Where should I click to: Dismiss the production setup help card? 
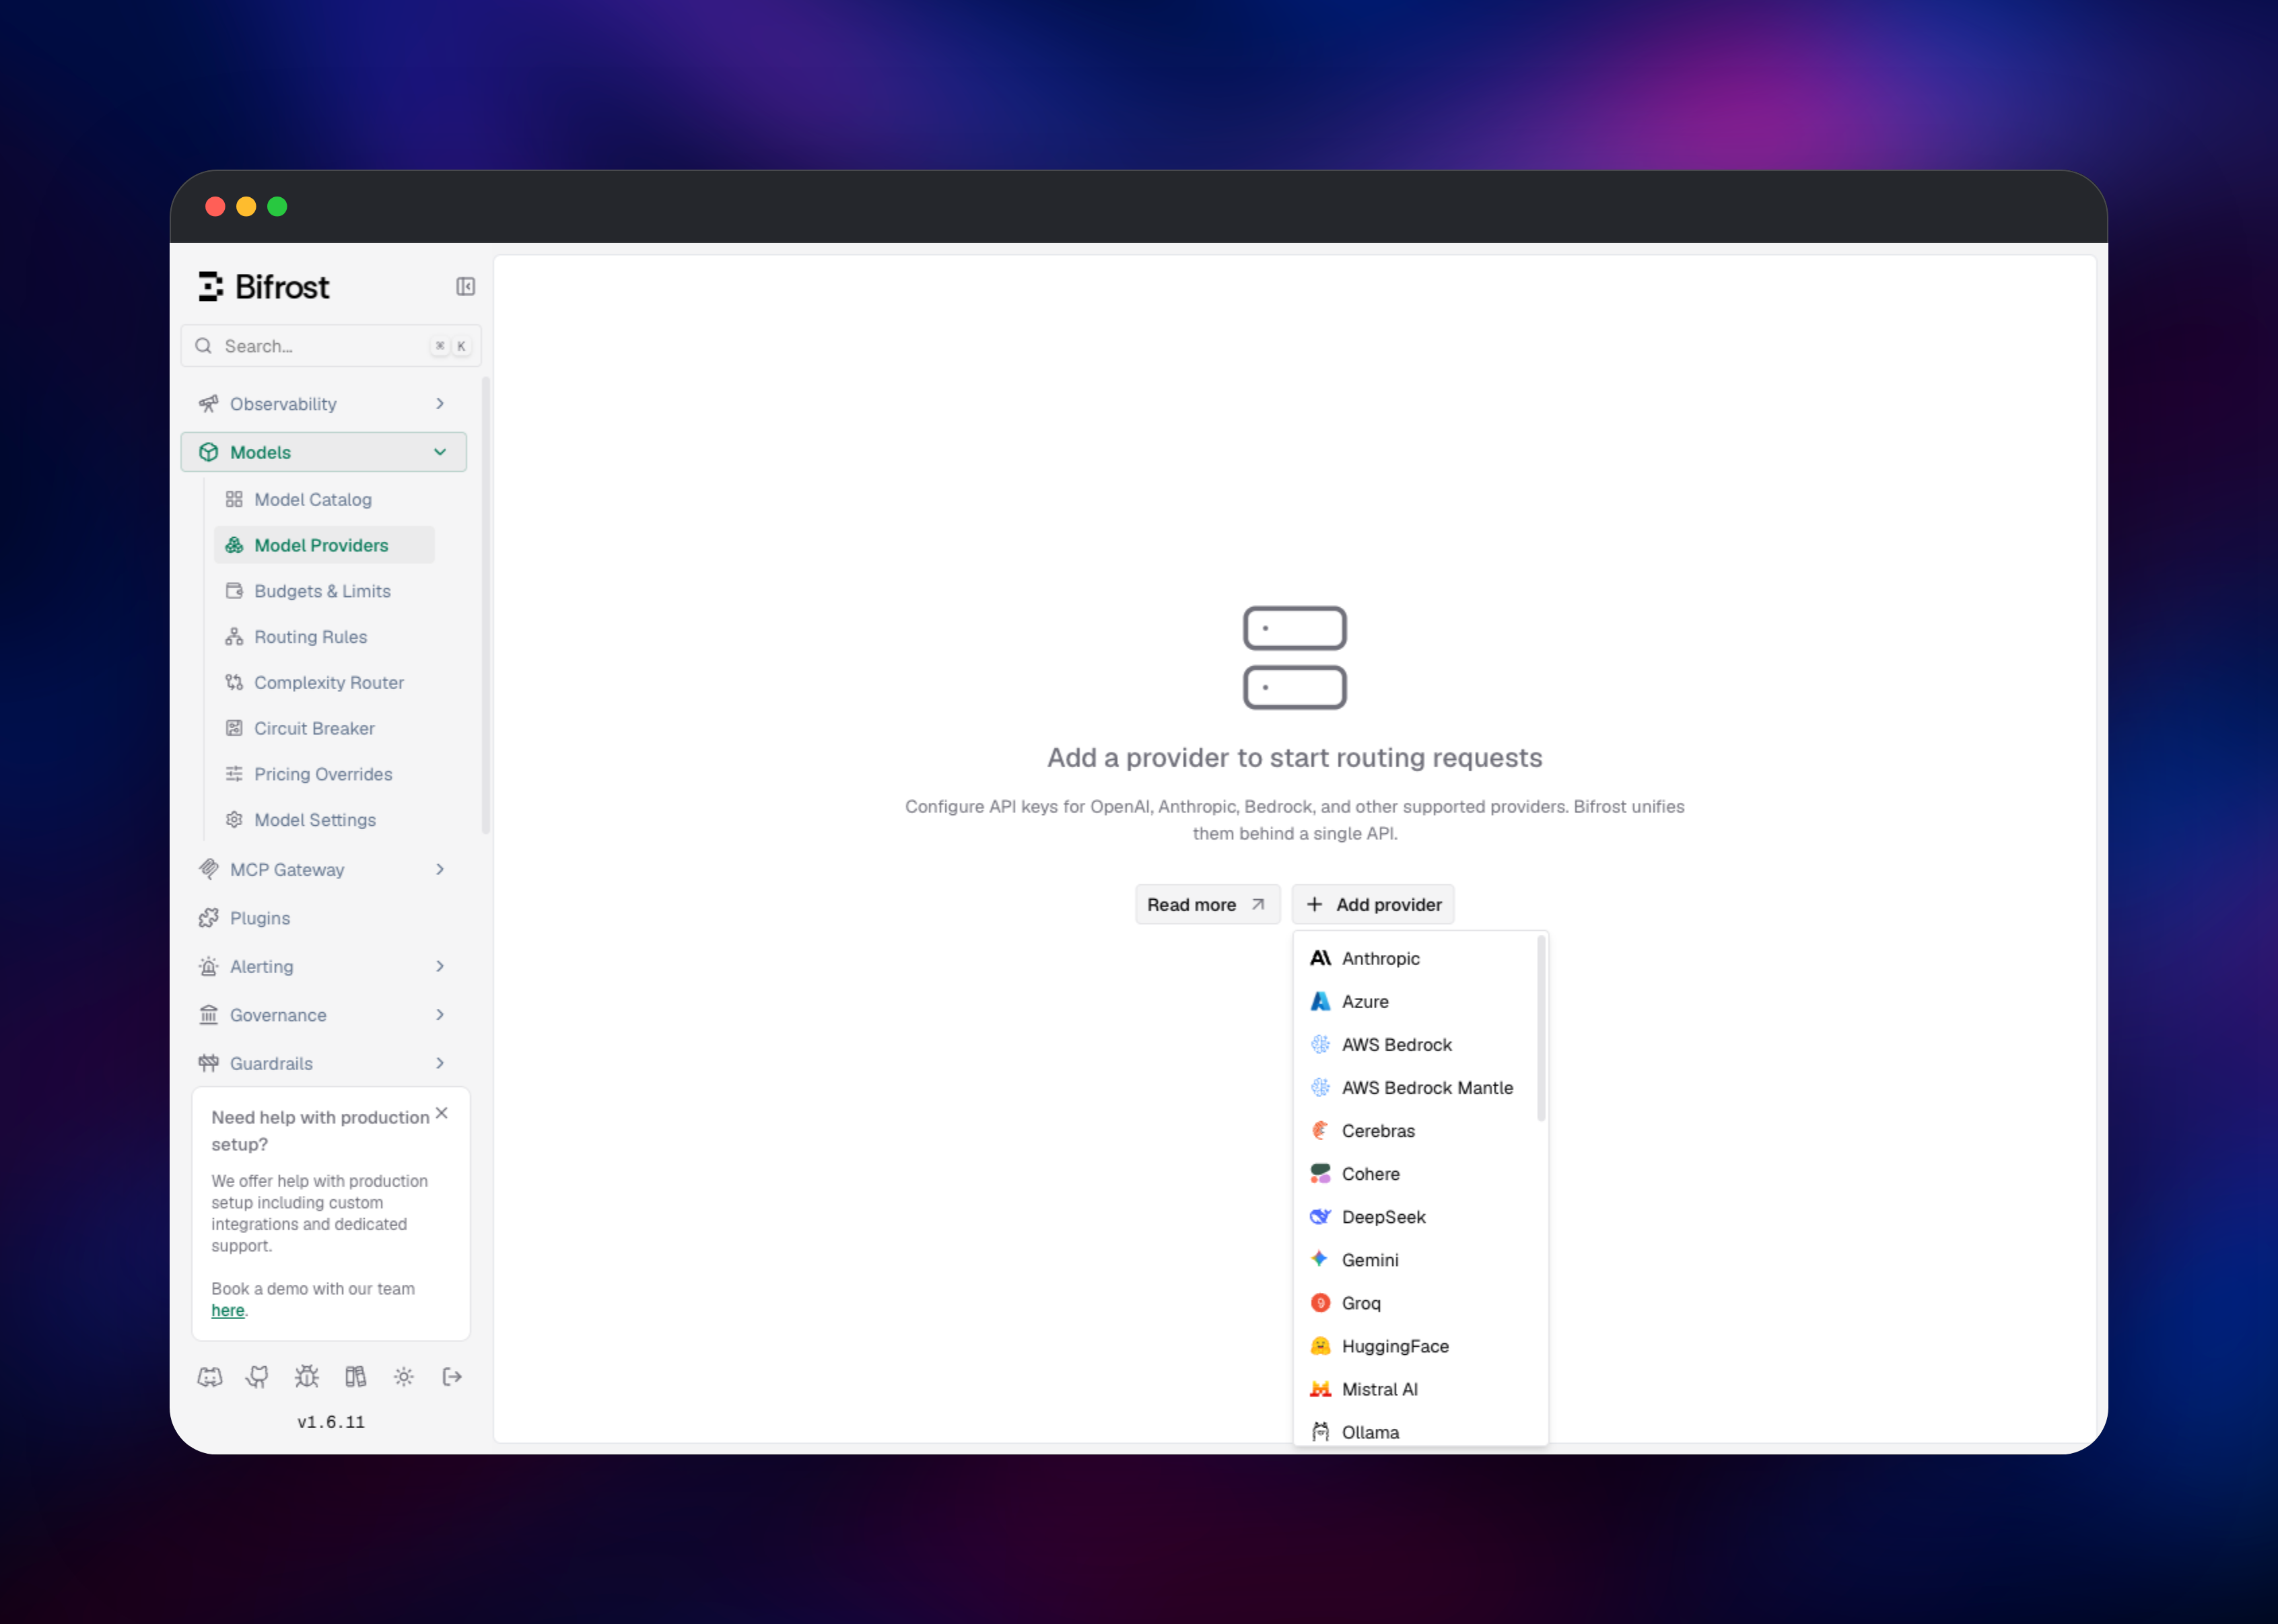(x=442, y=1113)
